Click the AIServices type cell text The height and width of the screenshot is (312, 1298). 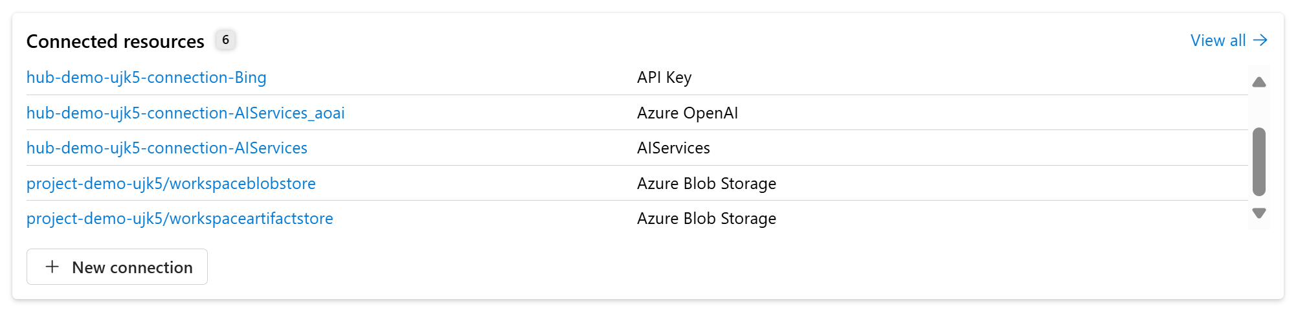673,148
